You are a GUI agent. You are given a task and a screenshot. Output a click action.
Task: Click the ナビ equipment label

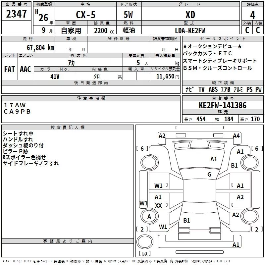coord(189,89)
